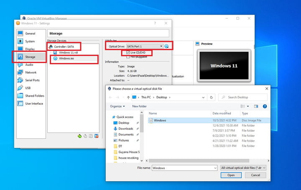Click This PC in the address path
301x190 pixels.
[146, 97]
